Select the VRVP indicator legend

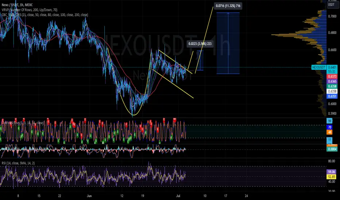(30, 10)
